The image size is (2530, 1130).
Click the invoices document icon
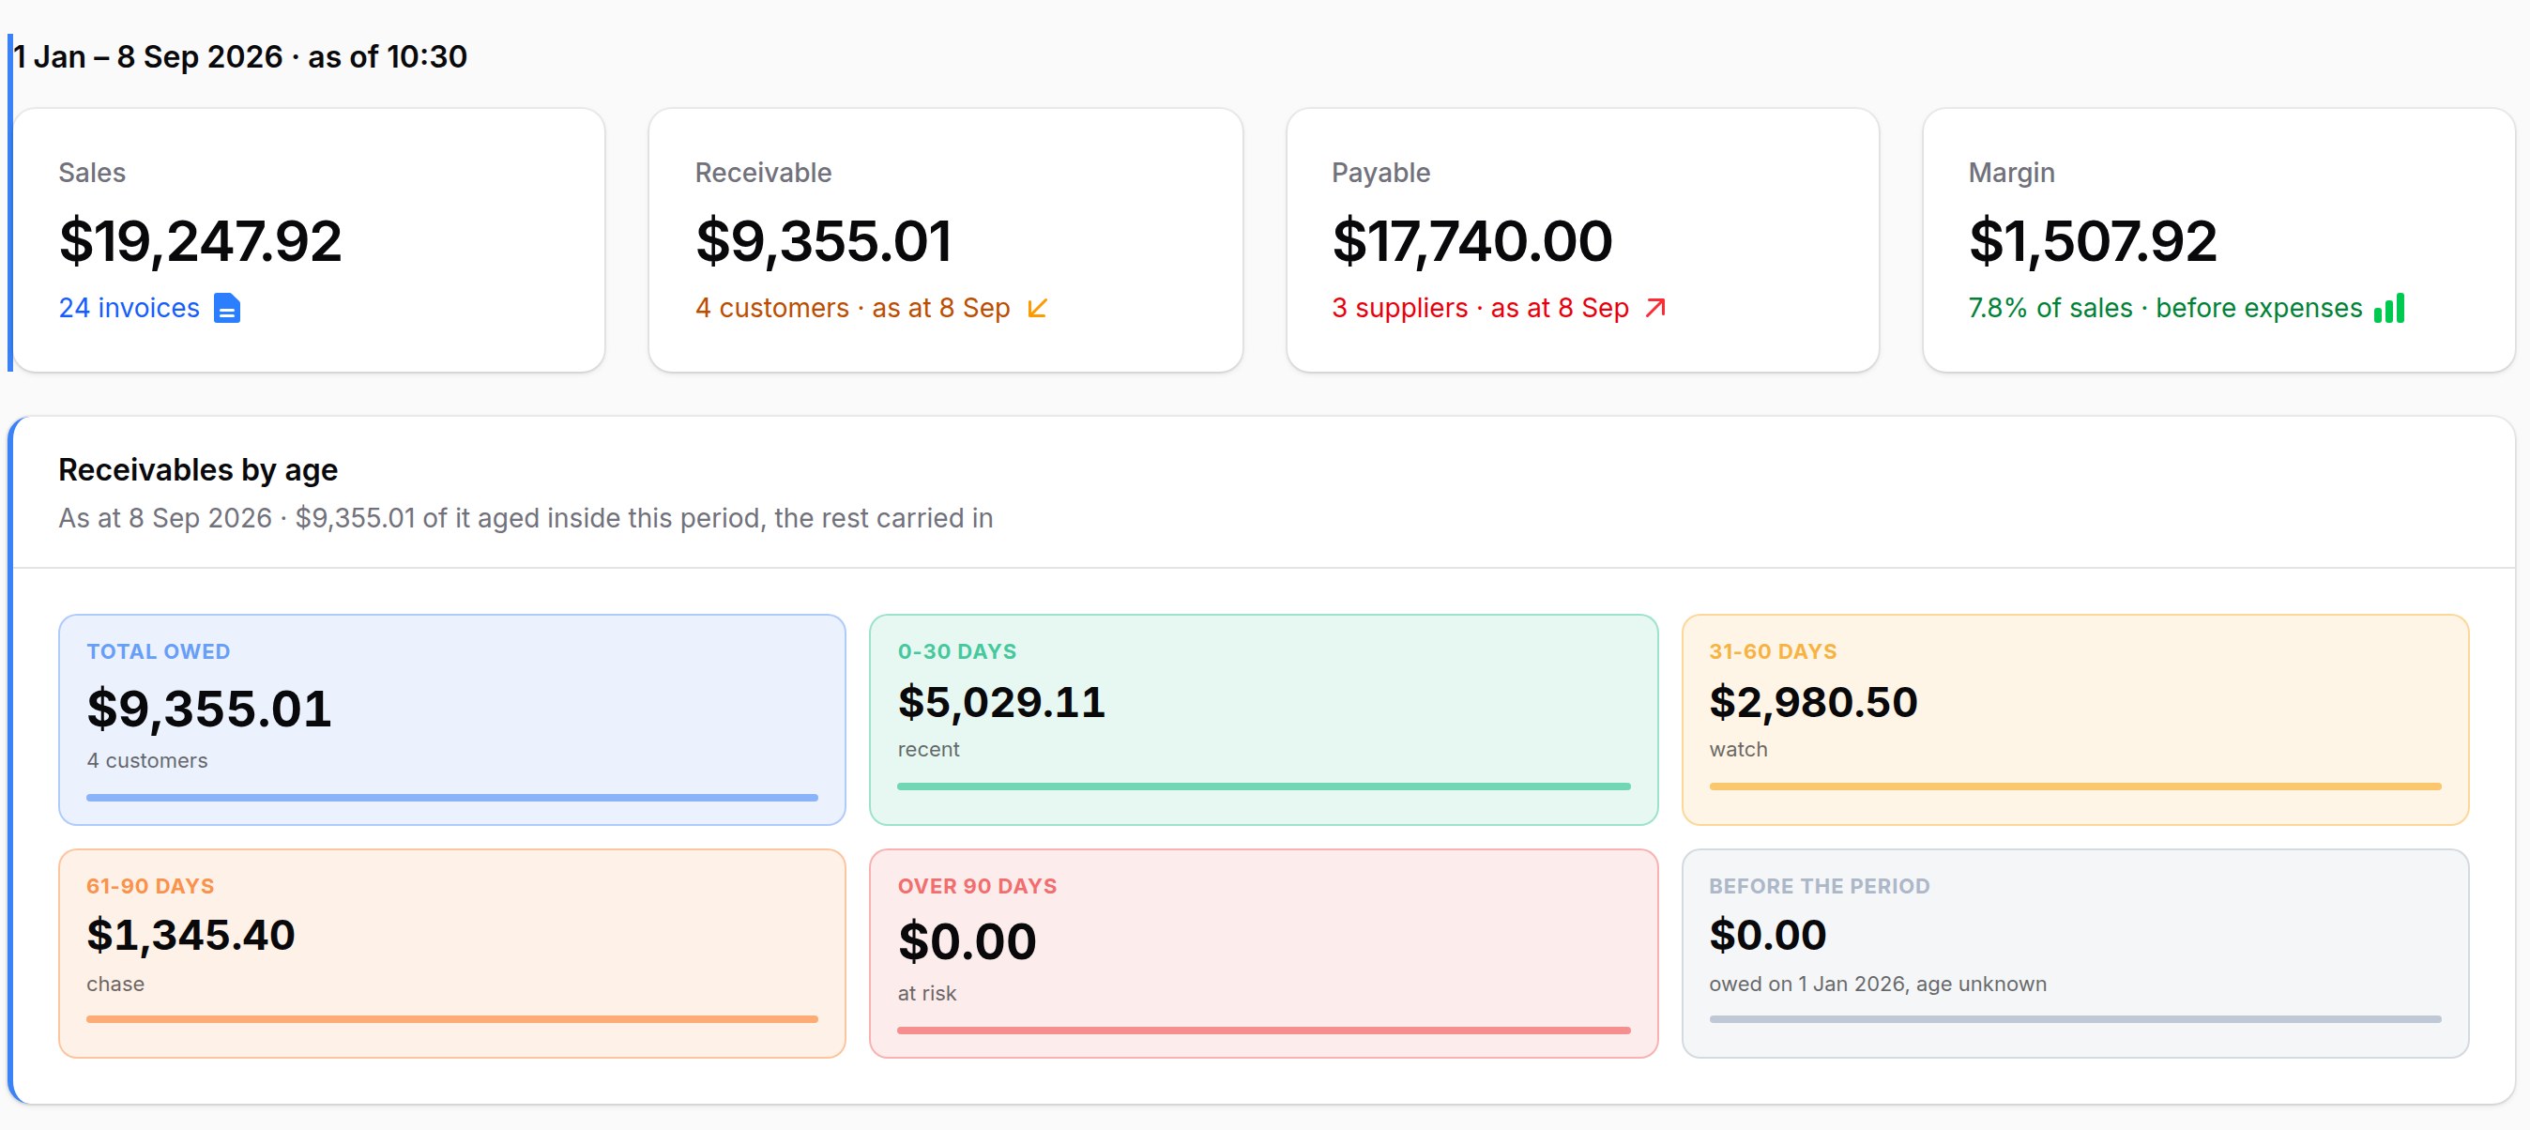227,309
